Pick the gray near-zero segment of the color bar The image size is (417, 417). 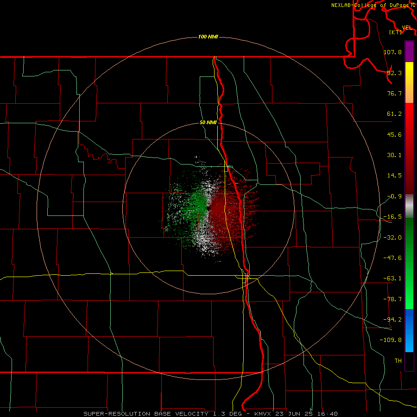click(409, 206)
